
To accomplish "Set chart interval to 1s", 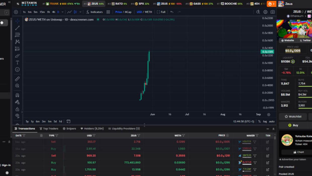I will [x=24, y=12].
